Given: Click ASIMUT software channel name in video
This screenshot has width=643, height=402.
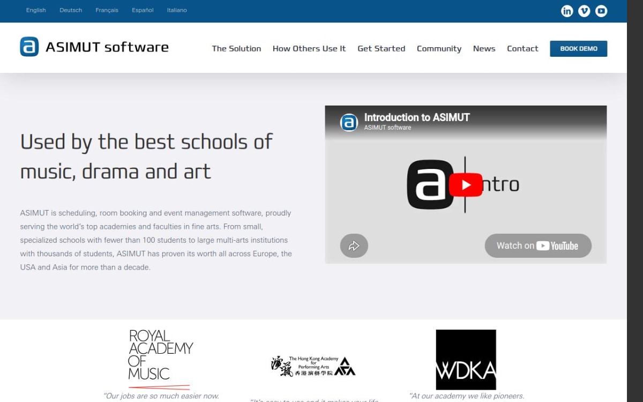Looking at the screenshot, I should pyautogui.click(x=387, y=128).
